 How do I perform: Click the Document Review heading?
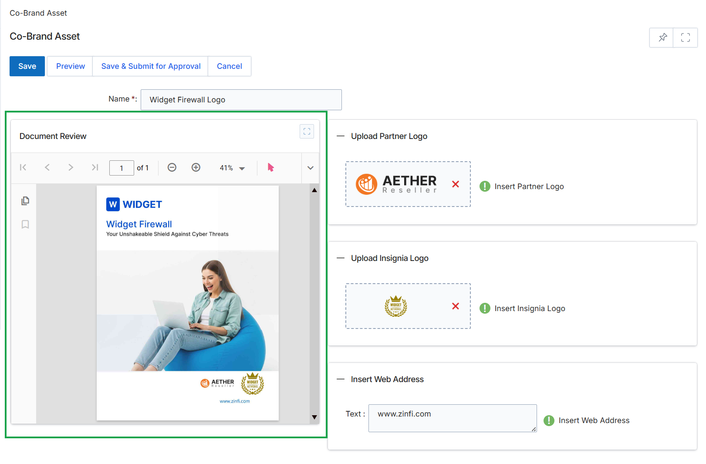click(53, 136)
